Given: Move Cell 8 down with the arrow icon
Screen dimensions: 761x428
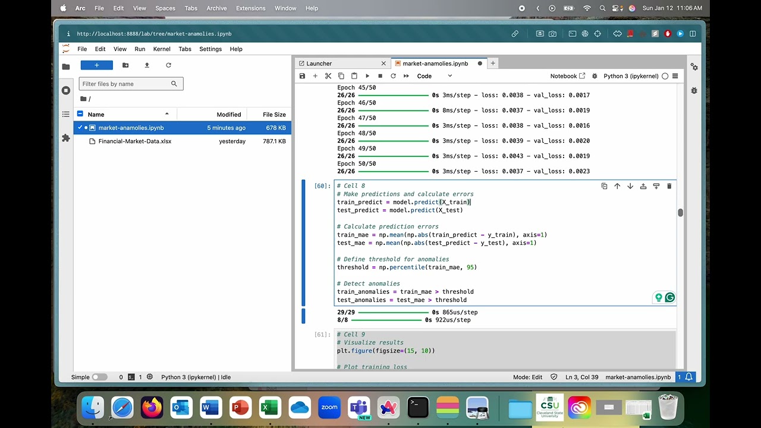Looking at the screenshot, I should [630, 186].
